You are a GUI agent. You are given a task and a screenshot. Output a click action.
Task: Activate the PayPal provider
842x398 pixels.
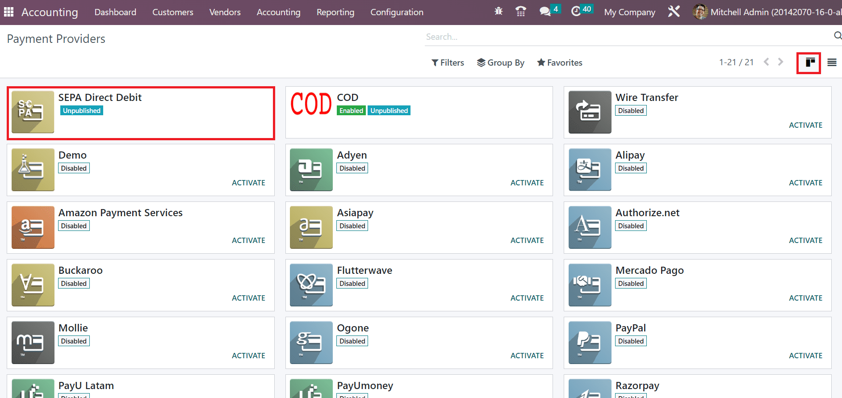(x=805, y=356)
